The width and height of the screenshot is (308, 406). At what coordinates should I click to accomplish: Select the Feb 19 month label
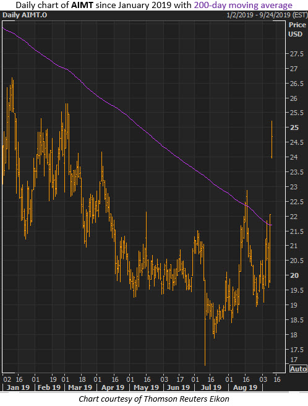click(49, 387)
